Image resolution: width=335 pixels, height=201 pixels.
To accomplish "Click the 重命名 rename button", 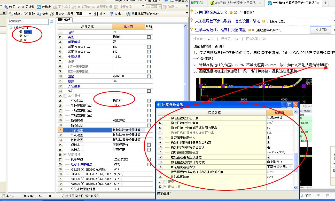I will pos(58,14).
